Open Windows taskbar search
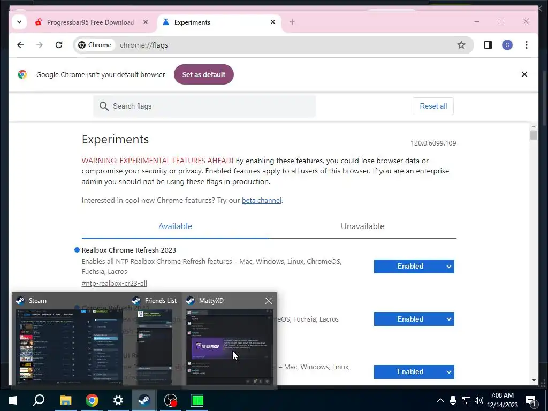 click(39, 400)
